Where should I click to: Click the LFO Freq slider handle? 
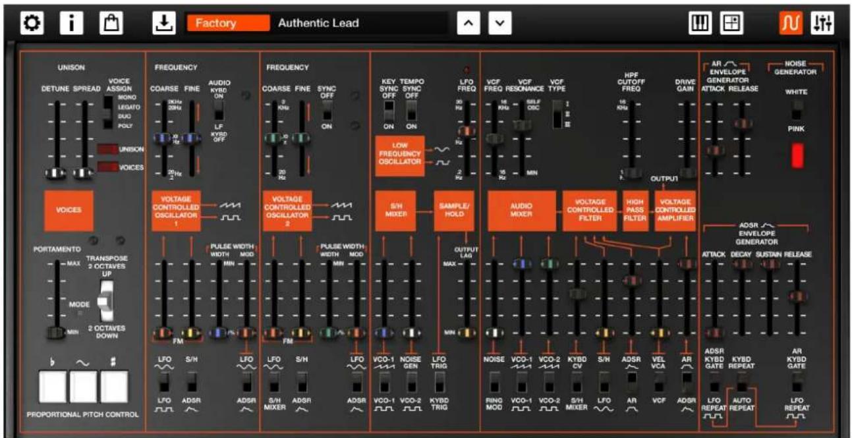point(466,131)
